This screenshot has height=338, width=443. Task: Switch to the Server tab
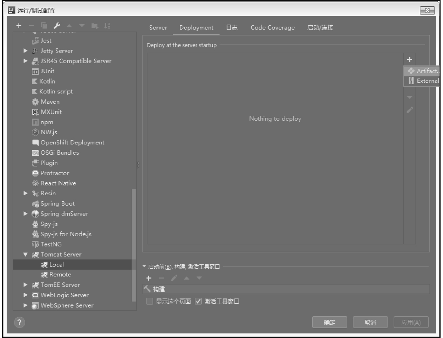(158, 28)
